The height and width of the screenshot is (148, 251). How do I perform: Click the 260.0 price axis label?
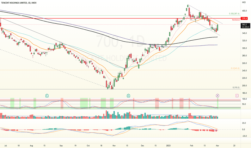coord(244,63)
